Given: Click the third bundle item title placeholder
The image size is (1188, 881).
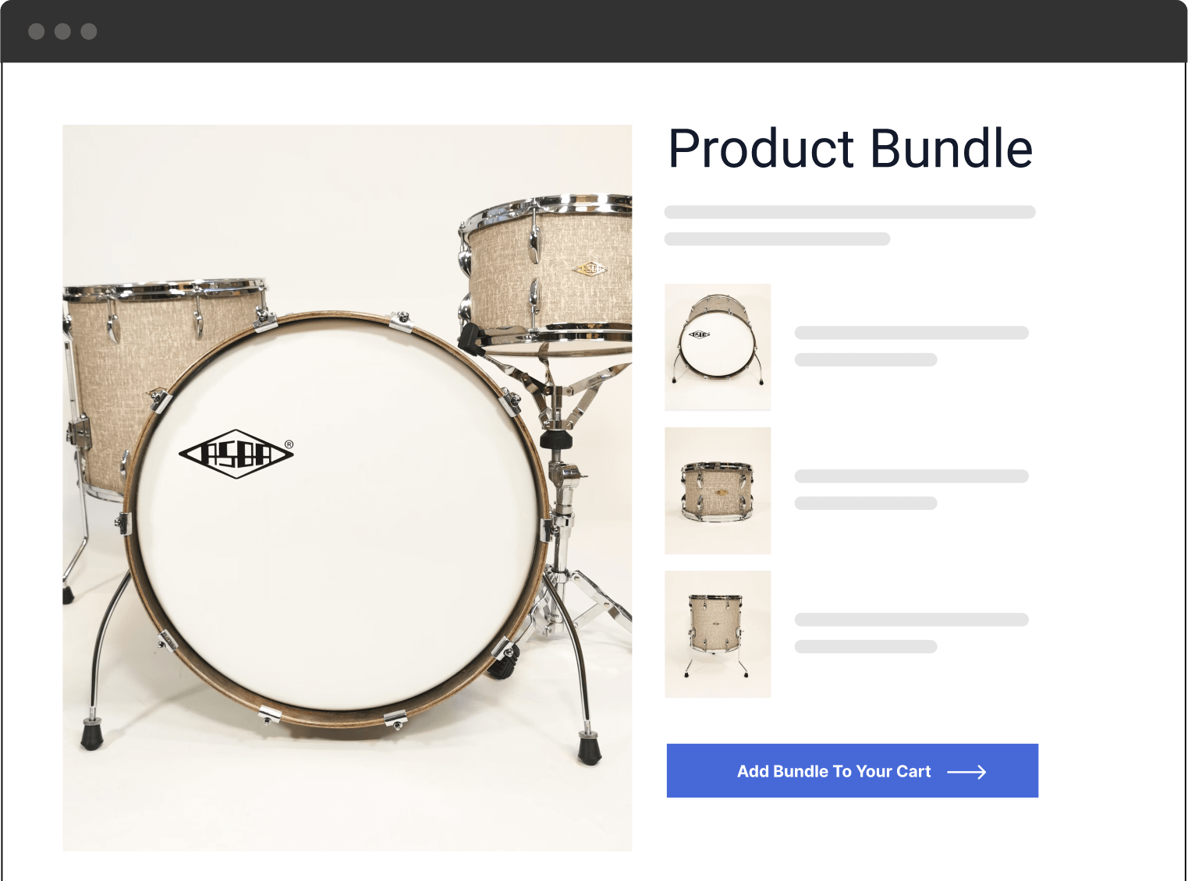Looking at the screenshot, I should tap(911, 620).
